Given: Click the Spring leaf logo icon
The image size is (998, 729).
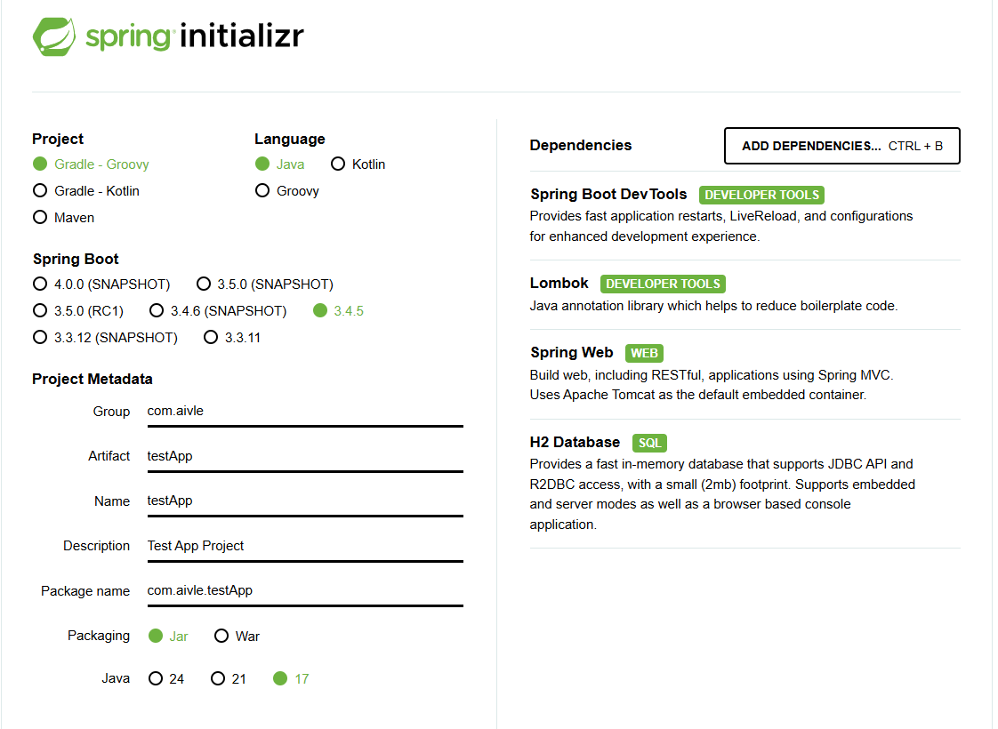Looking at the screenshot, I should coord(54,37).
